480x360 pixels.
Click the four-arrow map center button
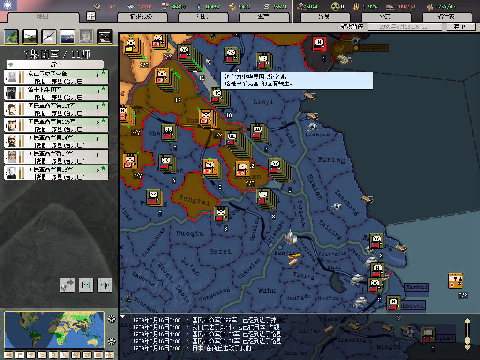tap(91, 16)
